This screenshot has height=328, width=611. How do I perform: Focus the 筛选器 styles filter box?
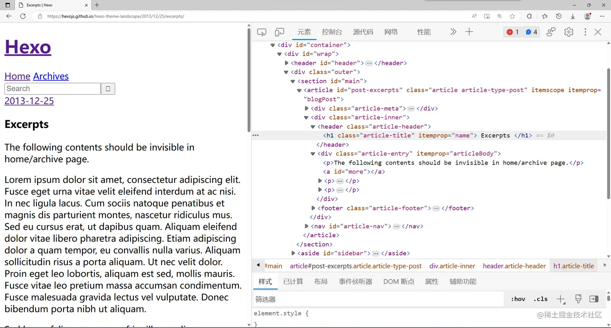pyautogui.click(x=378, y=299)
